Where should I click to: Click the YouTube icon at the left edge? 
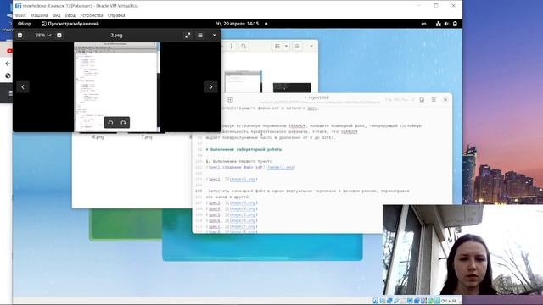(x=9, y=51)
